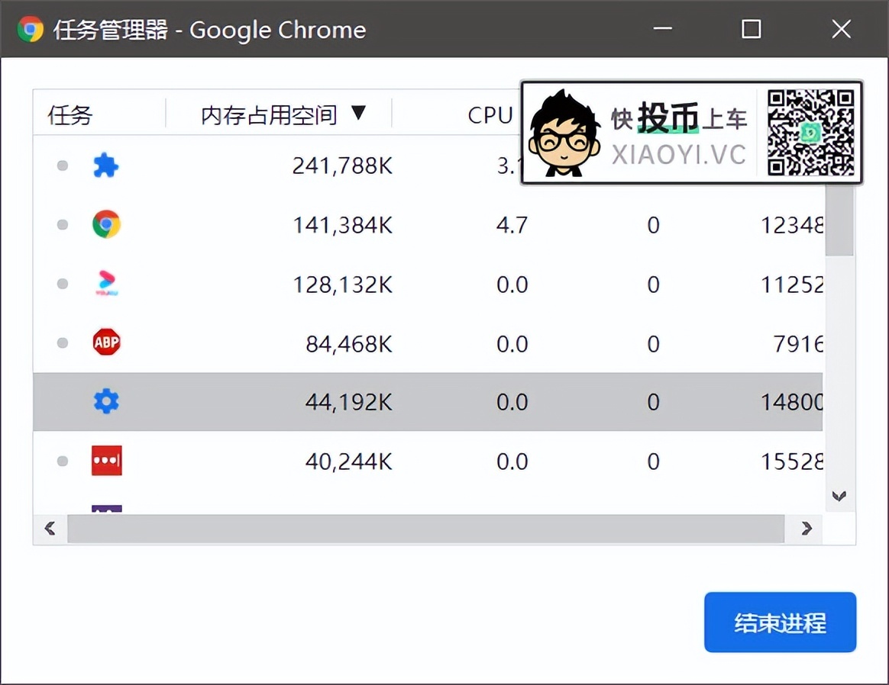Image resolution: width=889 pixels, height=685 pixels.
Task: Click the blue puzzle-piece extension icon
Action: coord(106,166)
